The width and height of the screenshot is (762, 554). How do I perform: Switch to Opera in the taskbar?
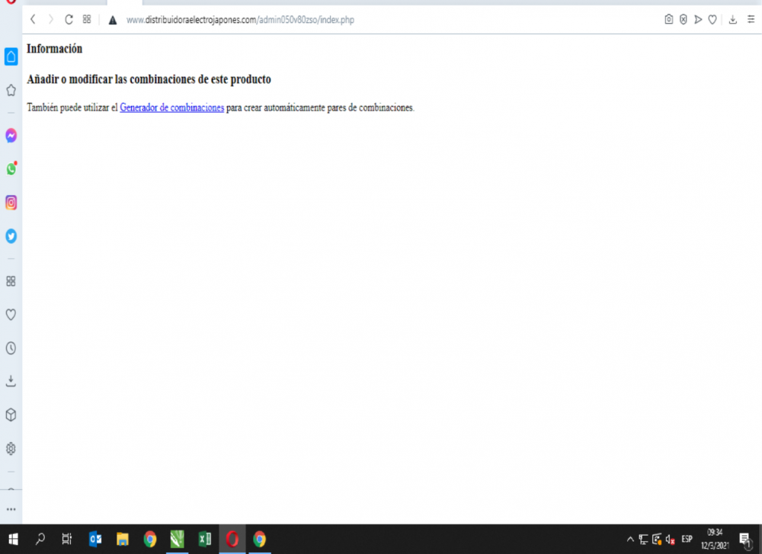tap(232, 539)
